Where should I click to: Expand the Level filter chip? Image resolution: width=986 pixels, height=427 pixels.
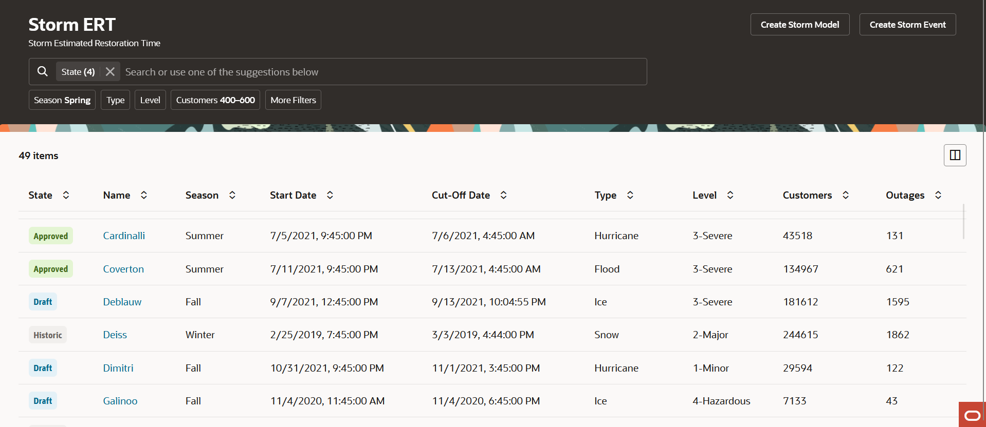tap(150, 100)
